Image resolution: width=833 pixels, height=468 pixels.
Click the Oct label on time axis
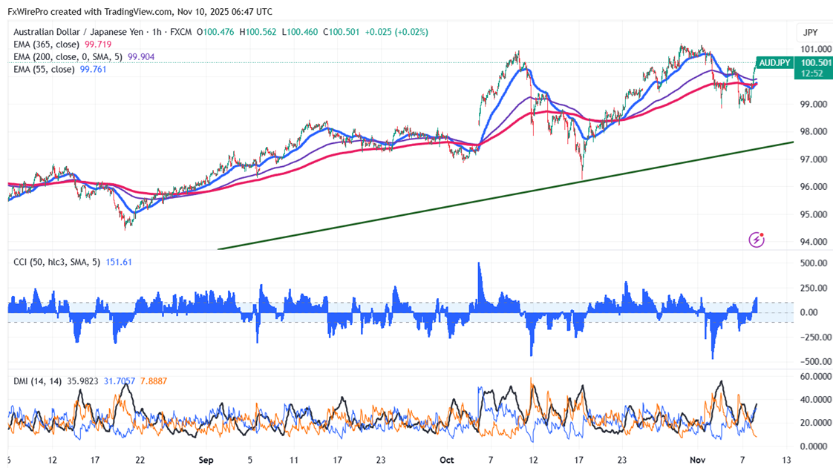coord(447,460)
